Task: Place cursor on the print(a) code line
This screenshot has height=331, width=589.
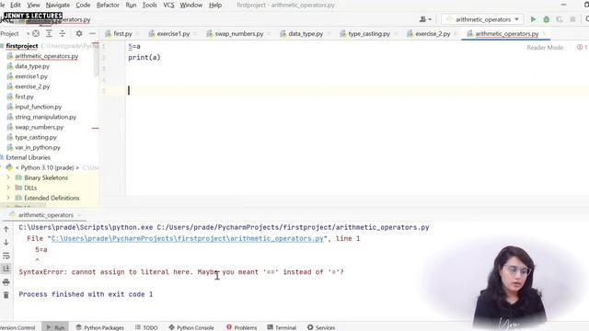Action: point(144,57)
